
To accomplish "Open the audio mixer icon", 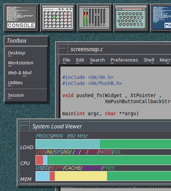I will coord(94,17).
